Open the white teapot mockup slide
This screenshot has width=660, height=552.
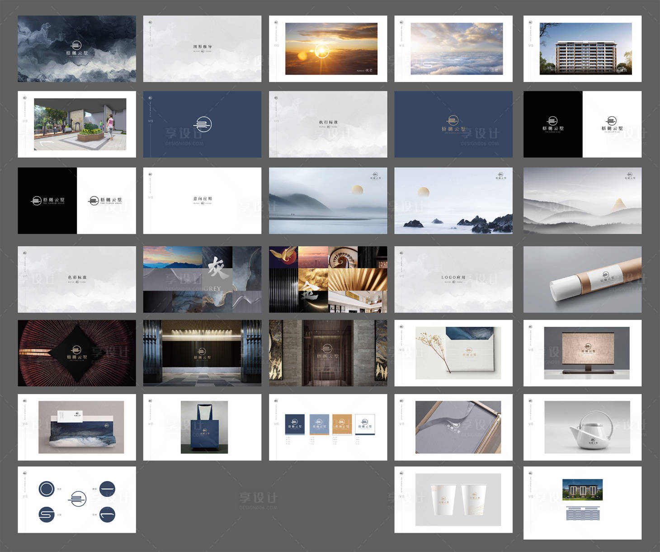pos(582,427)
